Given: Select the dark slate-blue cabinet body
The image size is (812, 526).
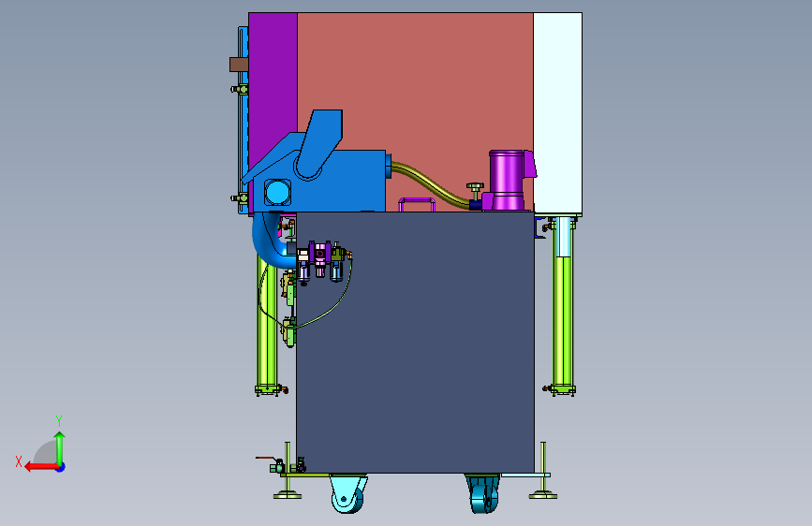Looking at the screenshot, I should [x=415, y=343].
